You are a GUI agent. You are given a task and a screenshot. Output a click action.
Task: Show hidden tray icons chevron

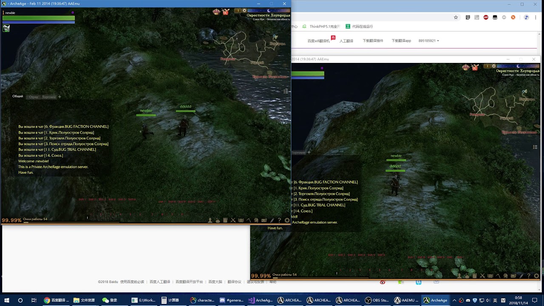click(454, 300)
